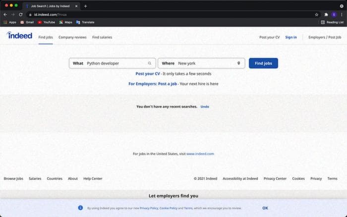Click Privacy Policy link in banner
347x217 pixels.
coord(149,208)
